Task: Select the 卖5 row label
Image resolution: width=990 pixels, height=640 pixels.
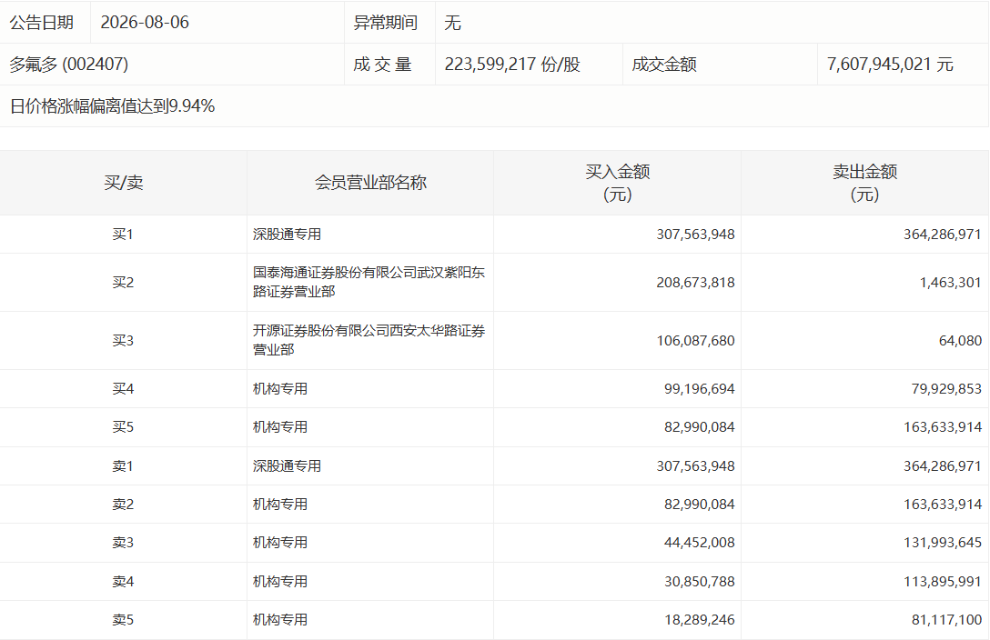Action: click(x=123, y=620)
